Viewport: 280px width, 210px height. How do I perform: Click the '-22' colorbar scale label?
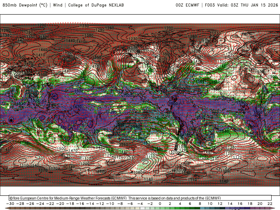tap(50, 204)
